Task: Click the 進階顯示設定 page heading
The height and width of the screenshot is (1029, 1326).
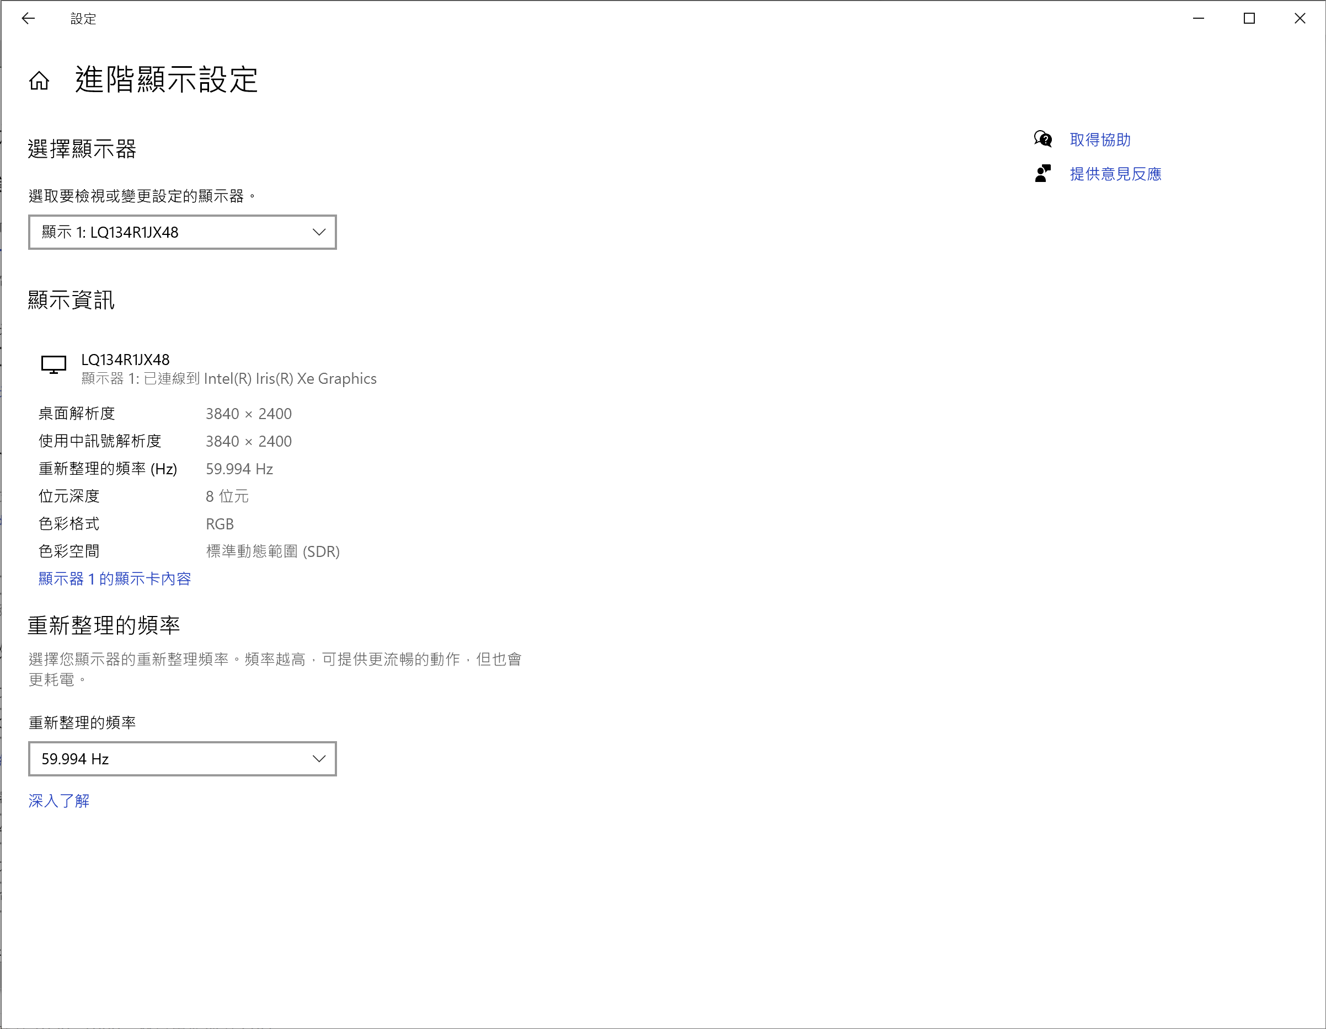Action: (x=167, y=79)
